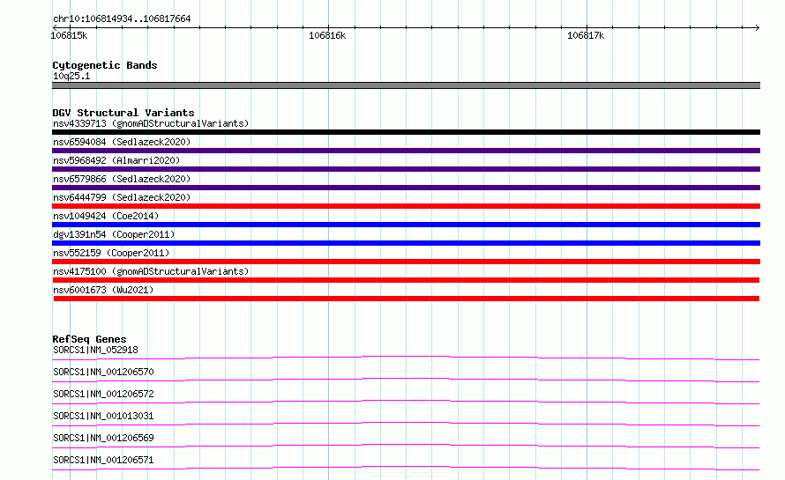Image resolution: width=785 pixels, height=480 pixels.
Task: Open nsv6001673 (Wu2021) label
Action: point(103,290)
